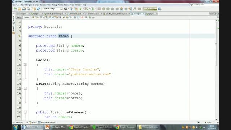This screenshot has height=130, width=231.
Task: Collapse the Padre() constructor fold at line 10
Action: coord(25,65)
